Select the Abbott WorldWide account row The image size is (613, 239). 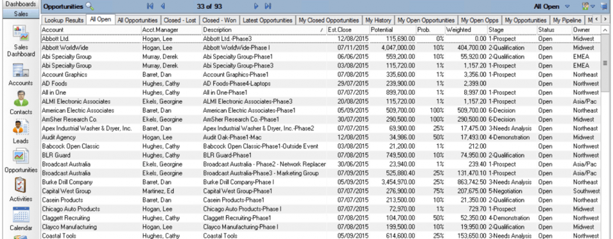321,48
